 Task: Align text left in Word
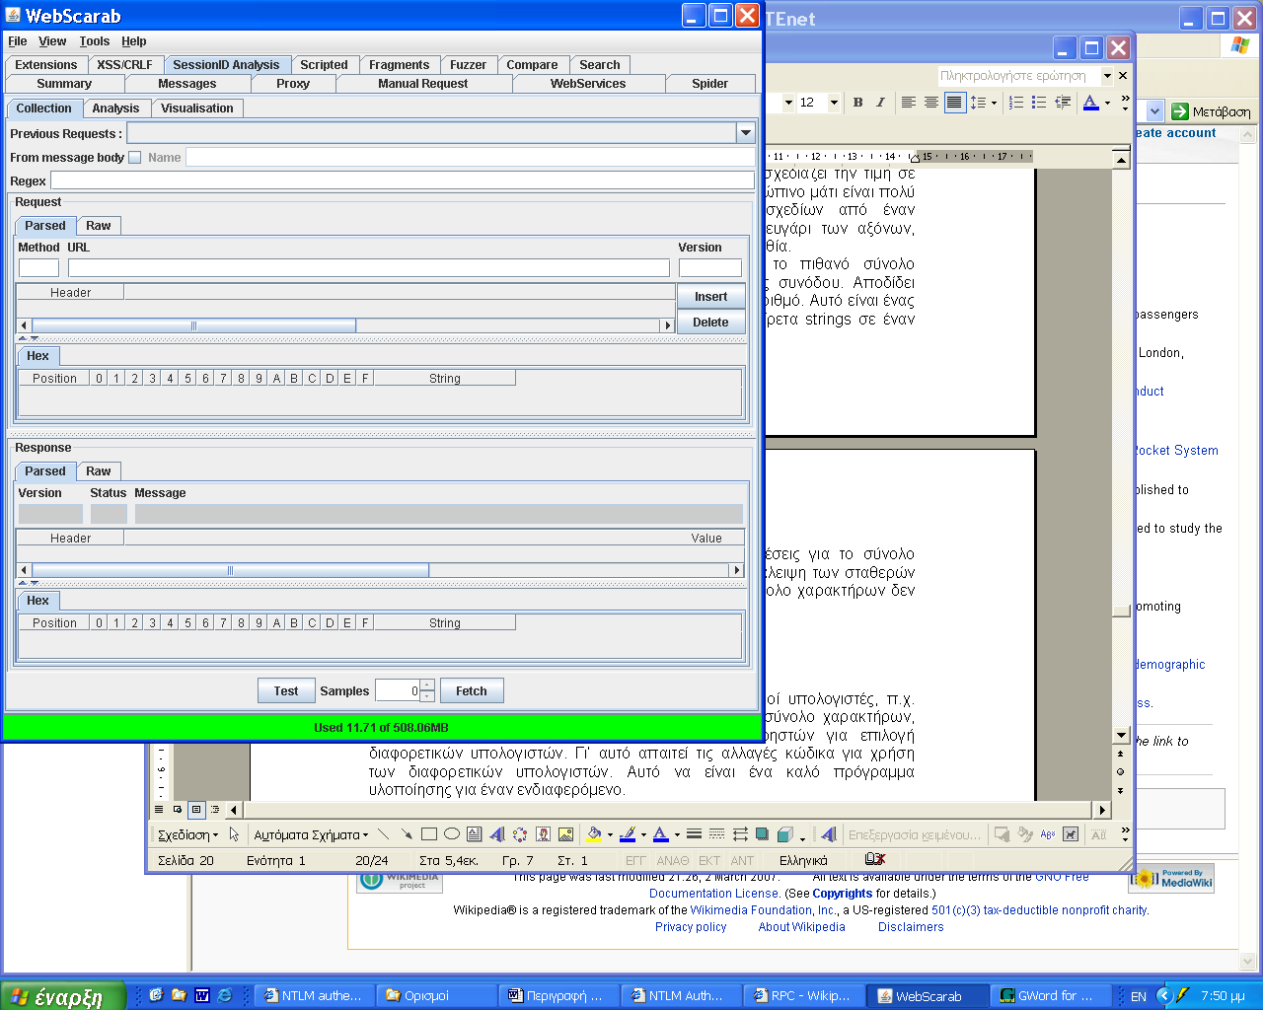coord(909,103)
